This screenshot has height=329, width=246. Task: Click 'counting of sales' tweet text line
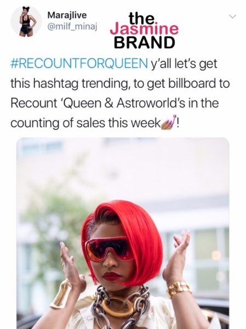pos(58,123)
